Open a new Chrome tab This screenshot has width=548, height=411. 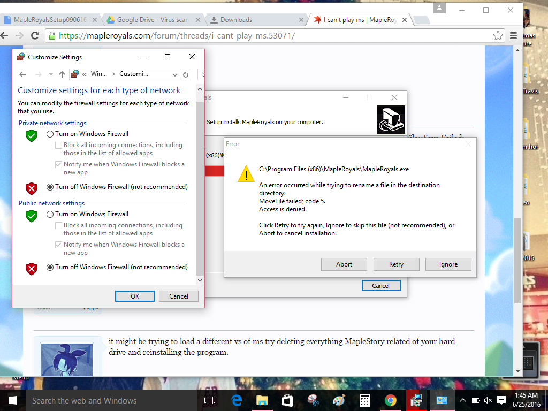(x=422, y=20)
